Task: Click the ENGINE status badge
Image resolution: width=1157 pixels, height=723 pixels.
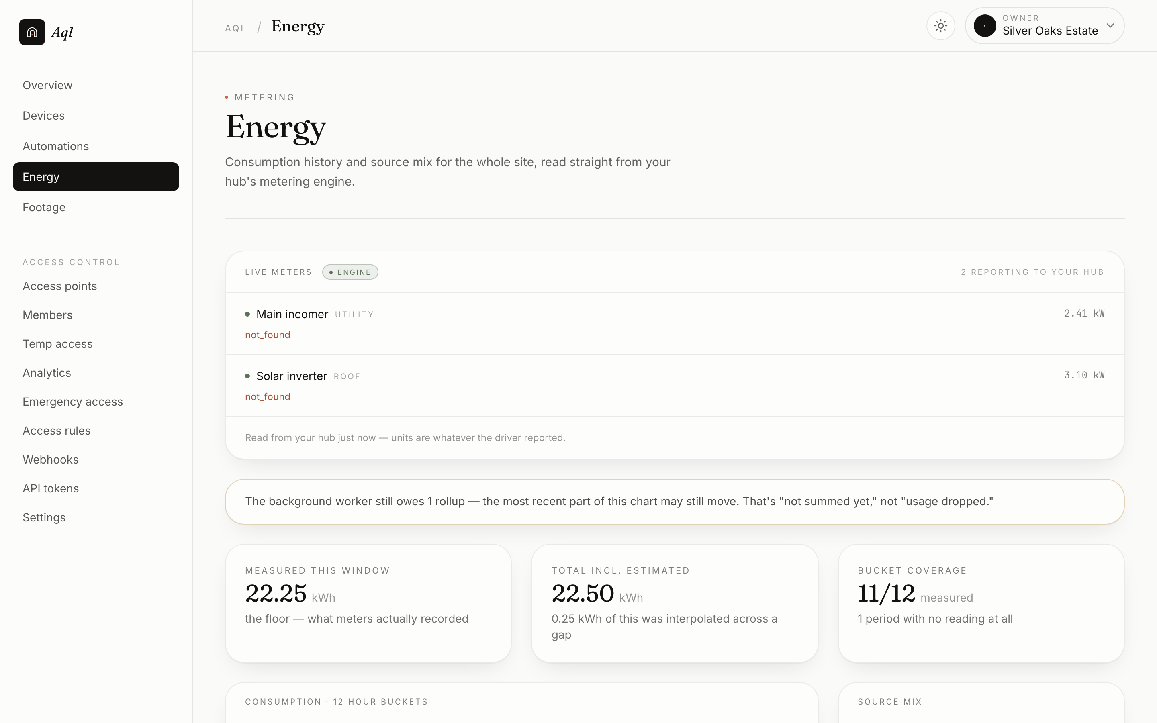Action: coord(350,272)
